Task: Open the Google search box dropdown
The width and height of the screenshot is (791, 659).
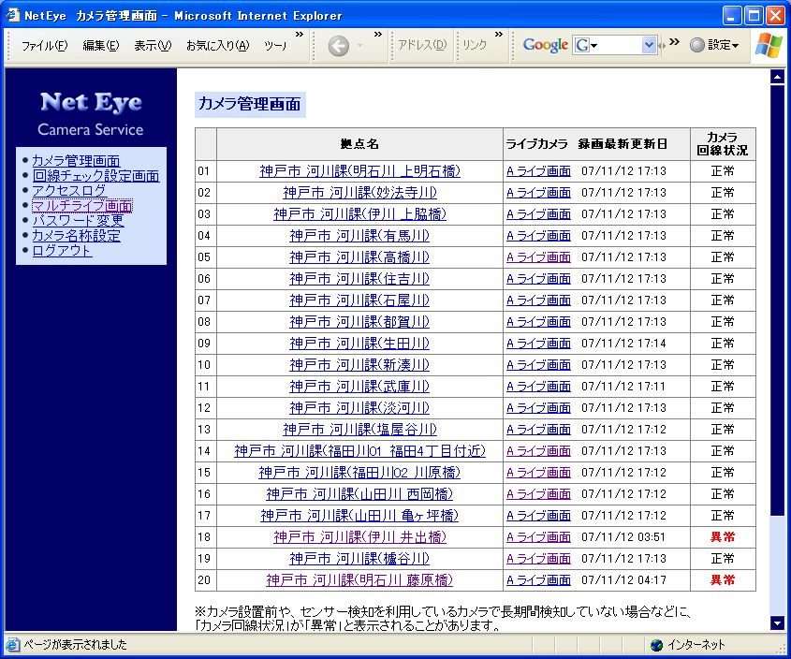Action: tap(649, 45)
